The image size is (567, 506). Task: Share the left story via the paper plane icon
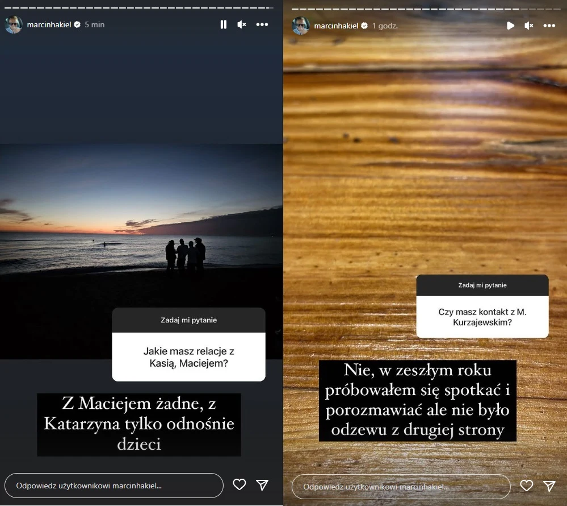(x=262, y=485)
